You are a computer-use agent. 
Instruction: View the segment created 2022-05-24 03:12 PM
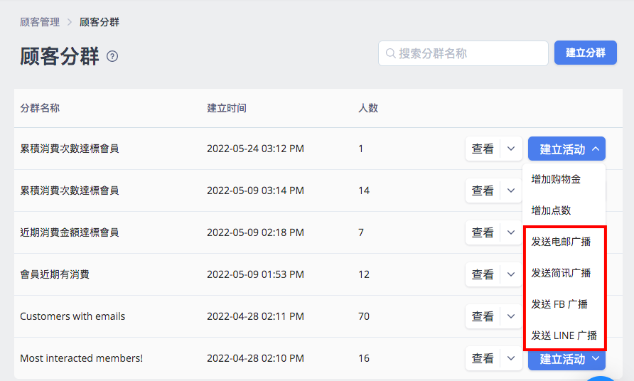pyautogui.click(x=483, y=149)
